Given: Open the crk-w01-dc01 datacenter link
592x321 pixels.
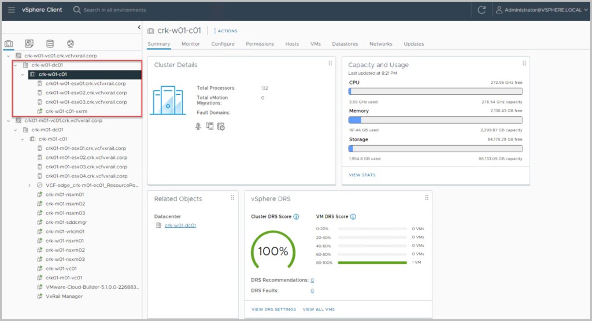Looking at the screenshot, I should pos(180,225).
